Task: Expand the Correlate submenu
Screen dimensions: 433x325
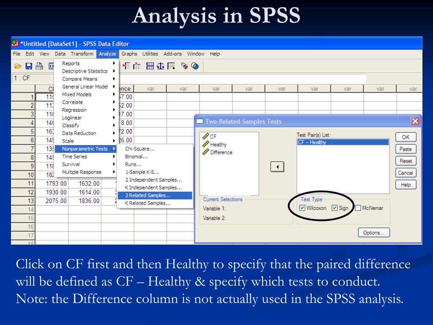Action: tap(86, 102)
